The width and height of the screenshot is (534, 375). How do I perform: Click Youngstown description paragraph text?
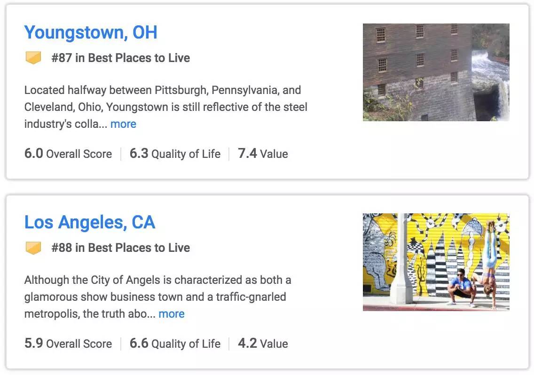tap(165, 107)
